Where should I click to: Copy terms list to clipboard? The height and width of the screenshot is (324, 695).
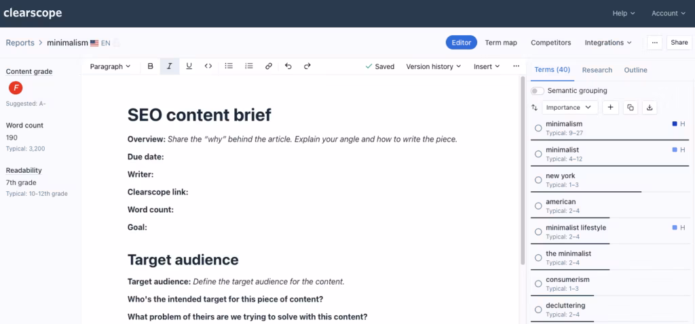631,108
